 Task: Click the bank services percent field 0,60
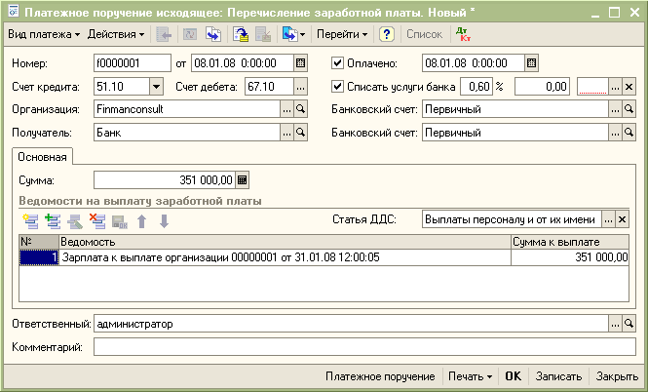(x=476, y=87)
